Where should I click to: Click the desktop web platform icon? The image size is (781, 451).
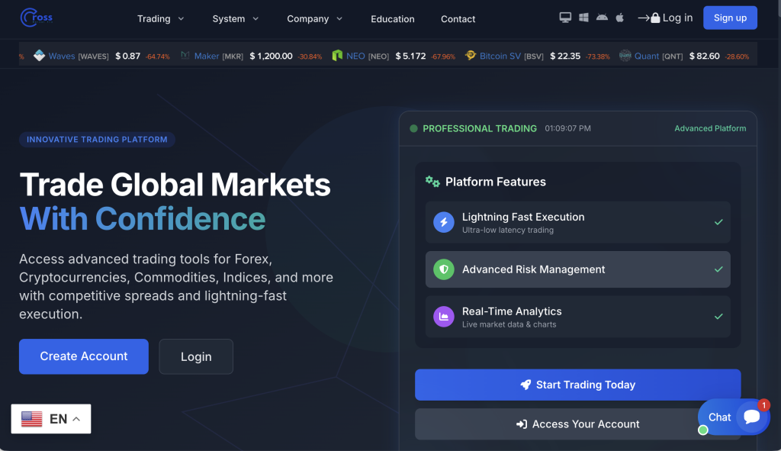(x=565, y=18)
